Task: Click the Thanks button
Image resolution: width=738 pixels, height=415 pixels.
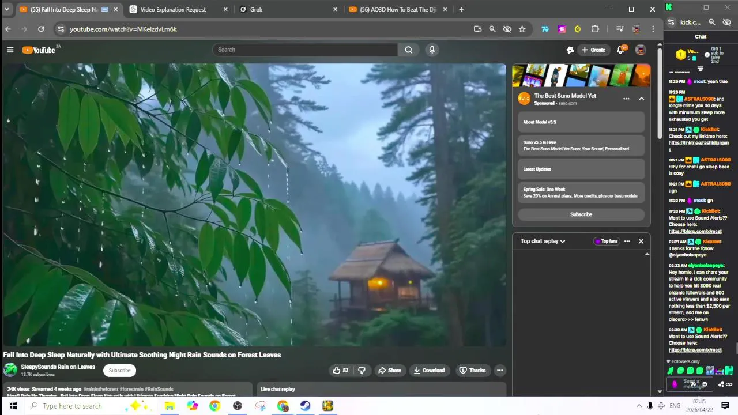Action: pos(472,371)
